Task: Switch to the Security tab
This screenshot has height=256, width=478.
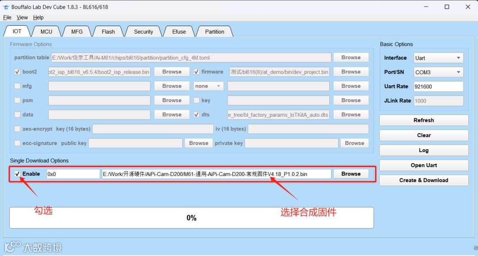Action: pyautogui.click(x=143, y=32)
